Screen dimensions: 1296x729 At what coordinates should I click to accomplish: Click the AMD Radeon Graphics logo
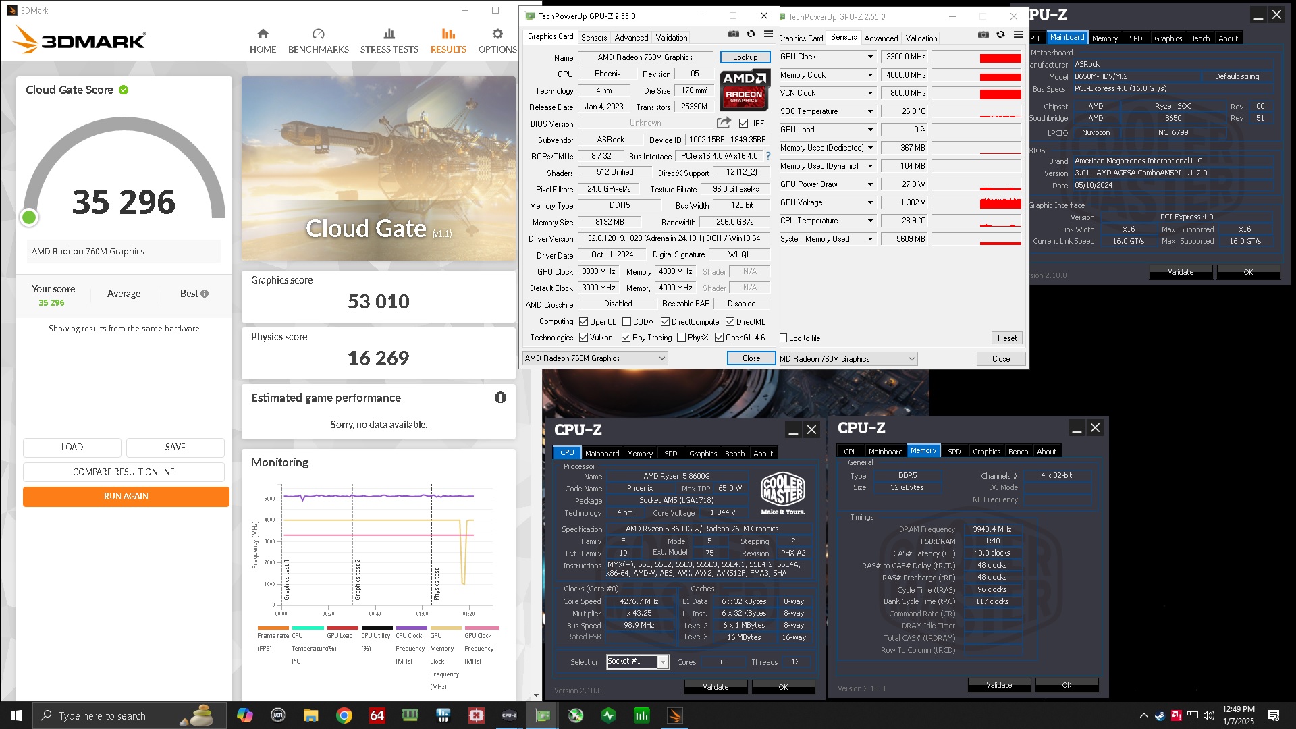[x=745, y=89]
